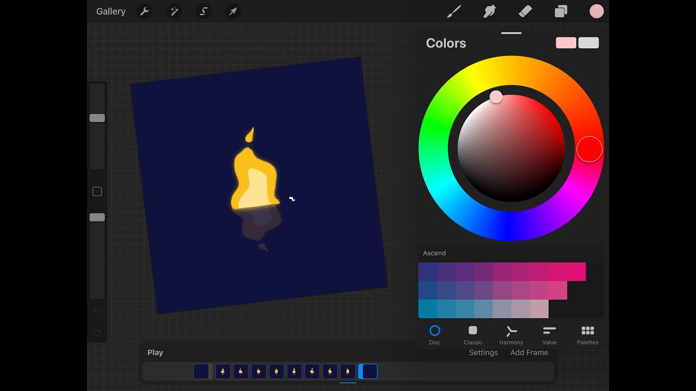
Task: Pick the first teal swatch in Ascend bottom row
Action: click(x=427, y=309)
